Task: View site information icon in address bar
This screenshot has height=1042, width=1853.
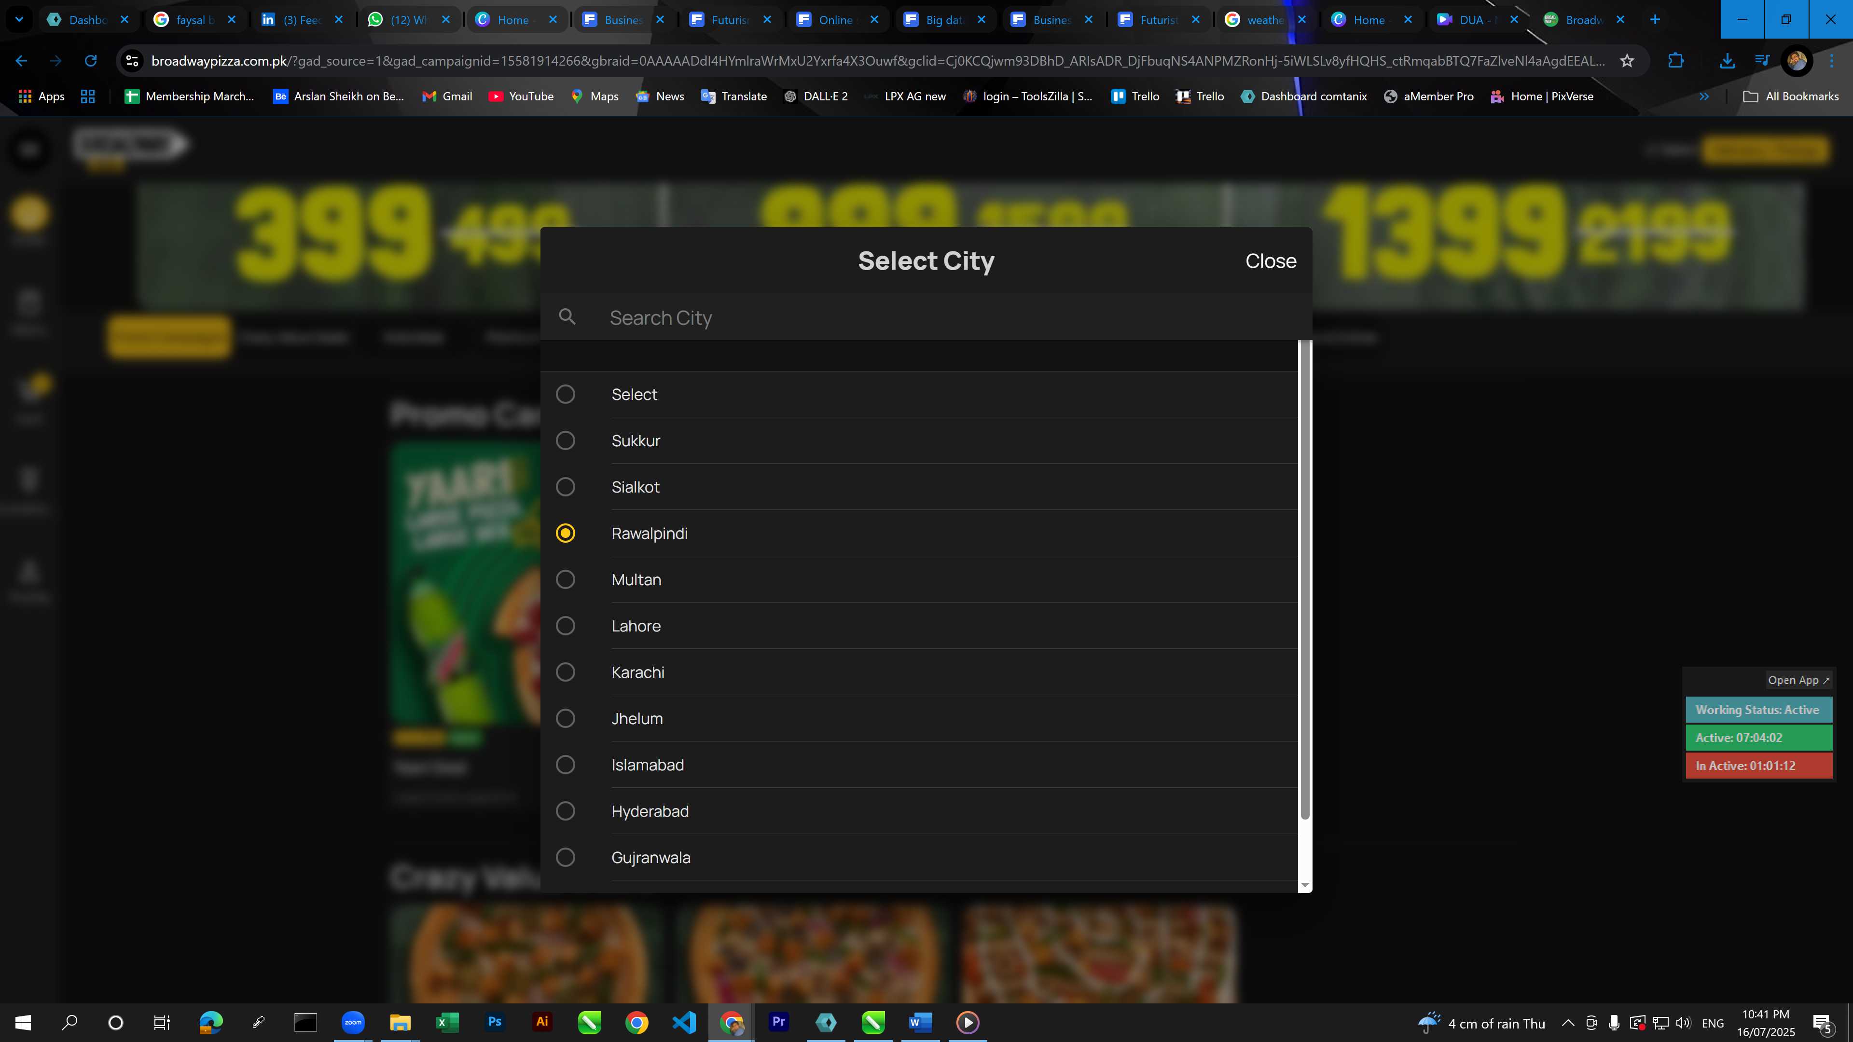Action: pos(132,61)
